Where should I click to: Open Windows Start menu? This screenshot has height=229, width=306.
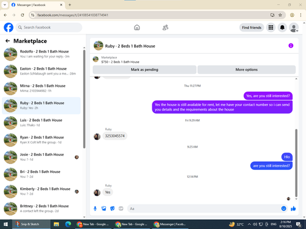pos(6,224)
